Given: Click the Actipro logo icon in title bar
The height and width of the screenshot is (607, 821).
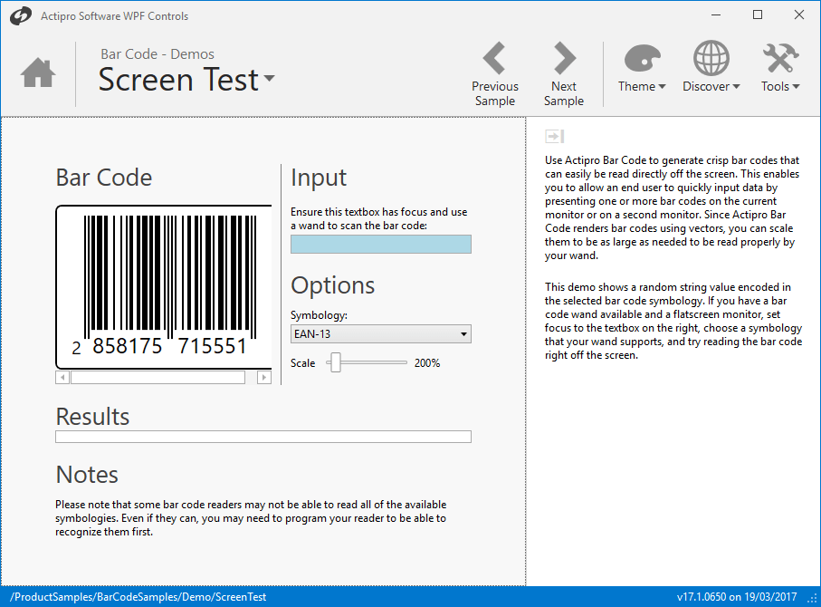Looking at the screenshot, I should click(x=21, y=15).
